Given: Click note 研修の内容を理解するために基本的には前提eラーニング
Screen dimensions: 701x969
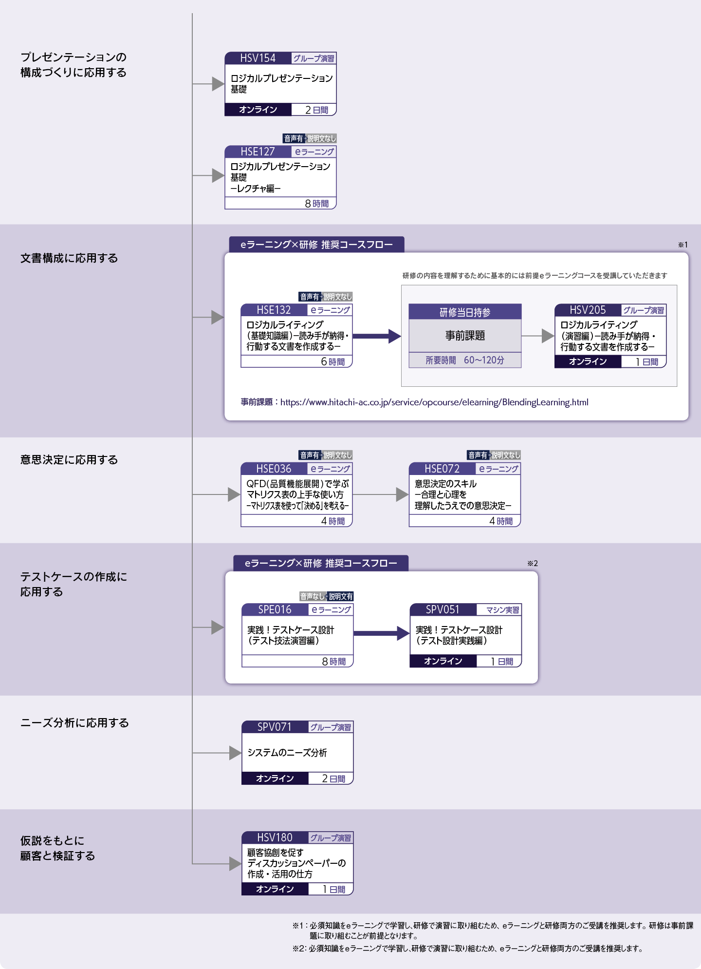Looking at the screenshot, I should pos(535,275).
